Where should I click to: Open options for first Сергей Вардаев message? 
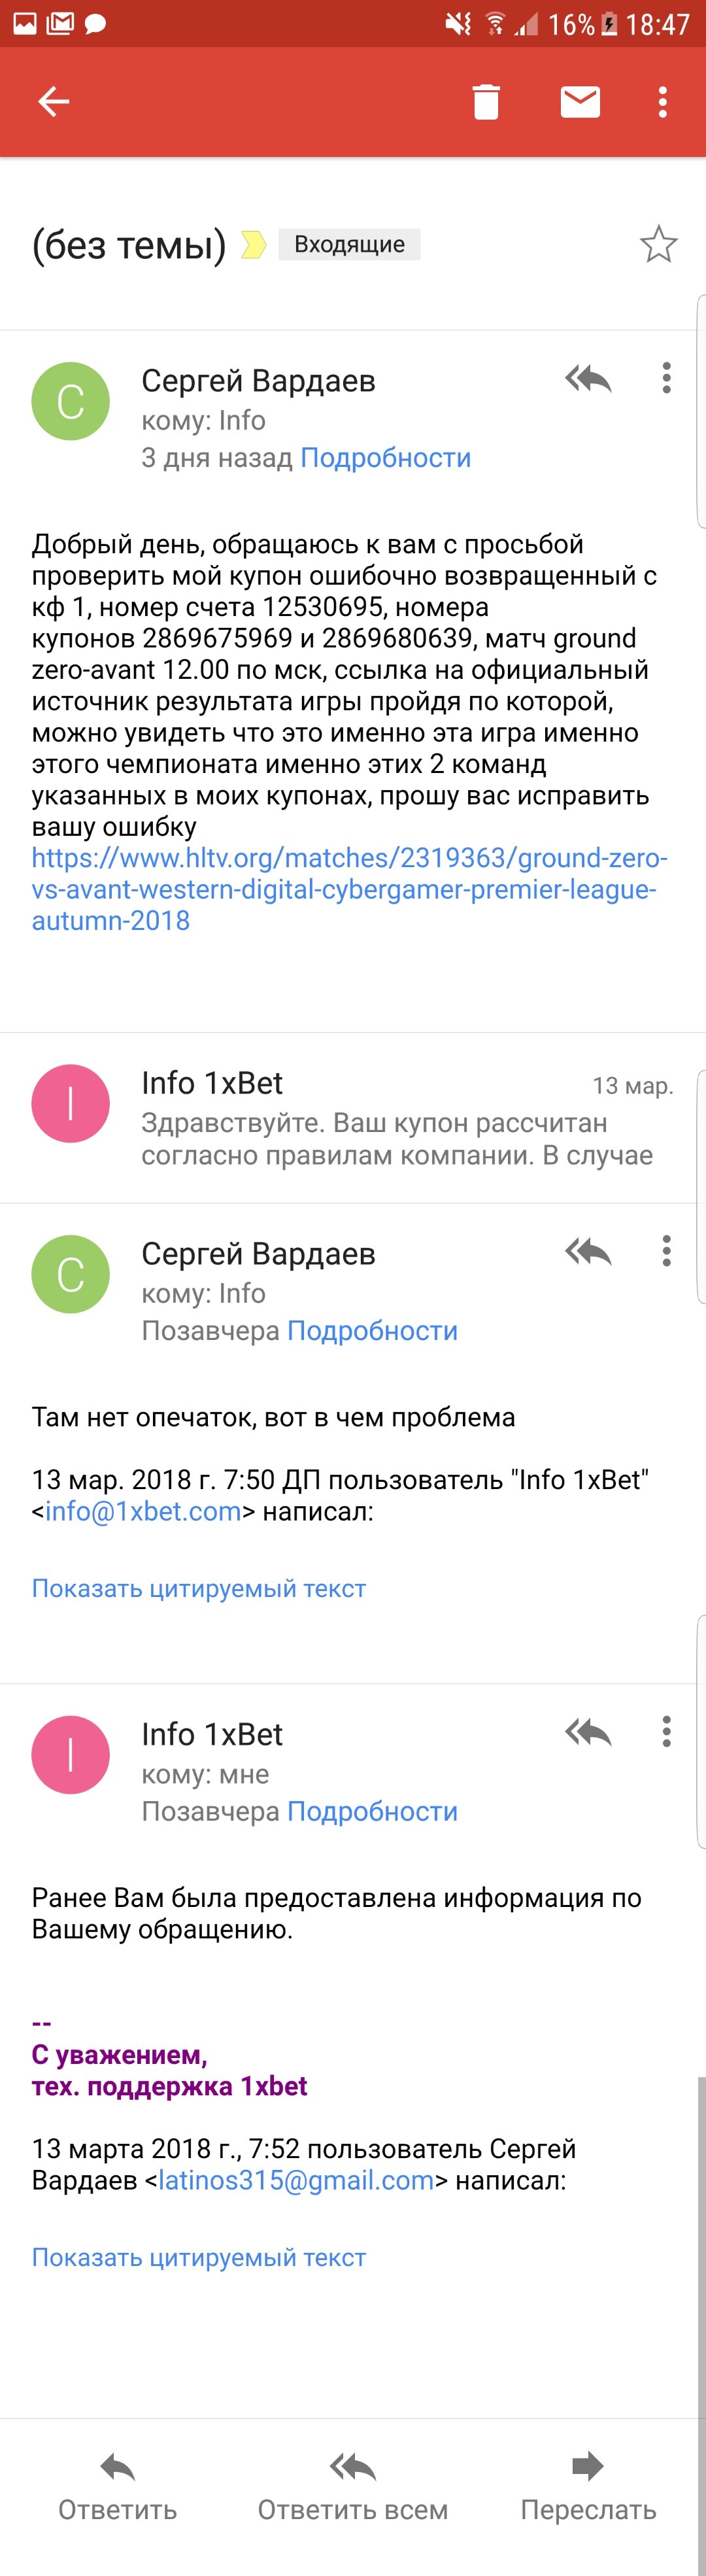666,379
